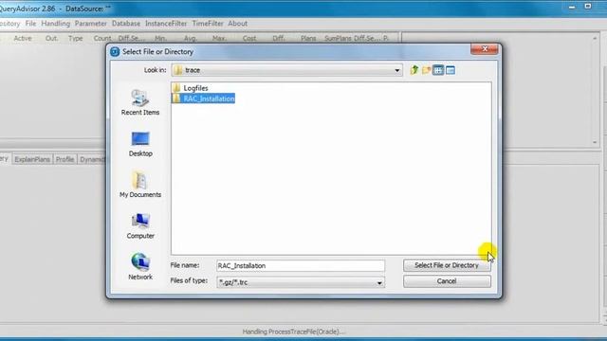
Task: Switch to details view icon
Action: click(451, 70)
